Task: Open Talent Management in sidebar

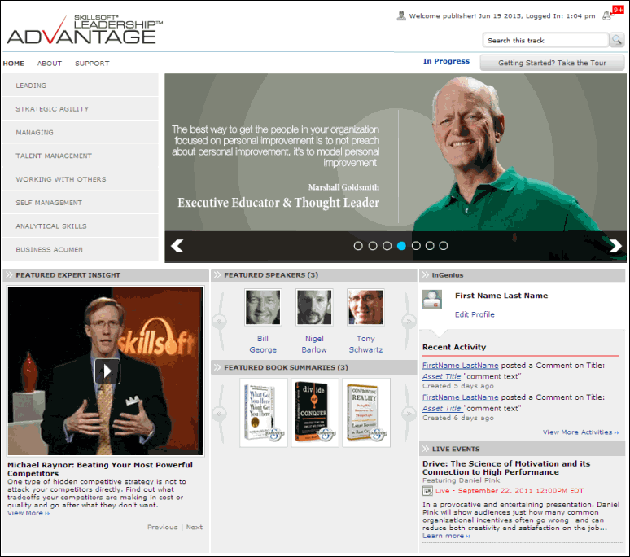Action: click(x=54, y=156)
